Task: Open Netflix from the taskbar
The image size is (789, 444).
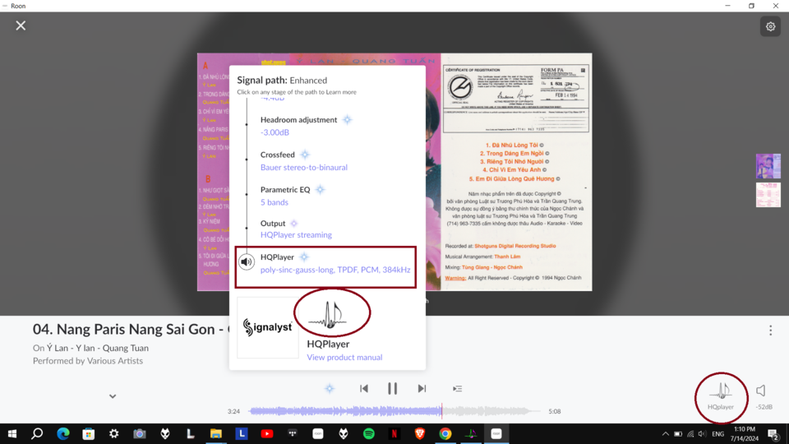Action: click(394, 434)
